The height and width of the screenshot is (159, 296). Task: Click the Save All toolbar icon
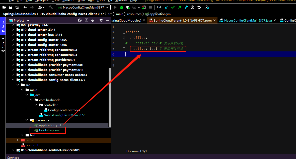pos(11,7)
